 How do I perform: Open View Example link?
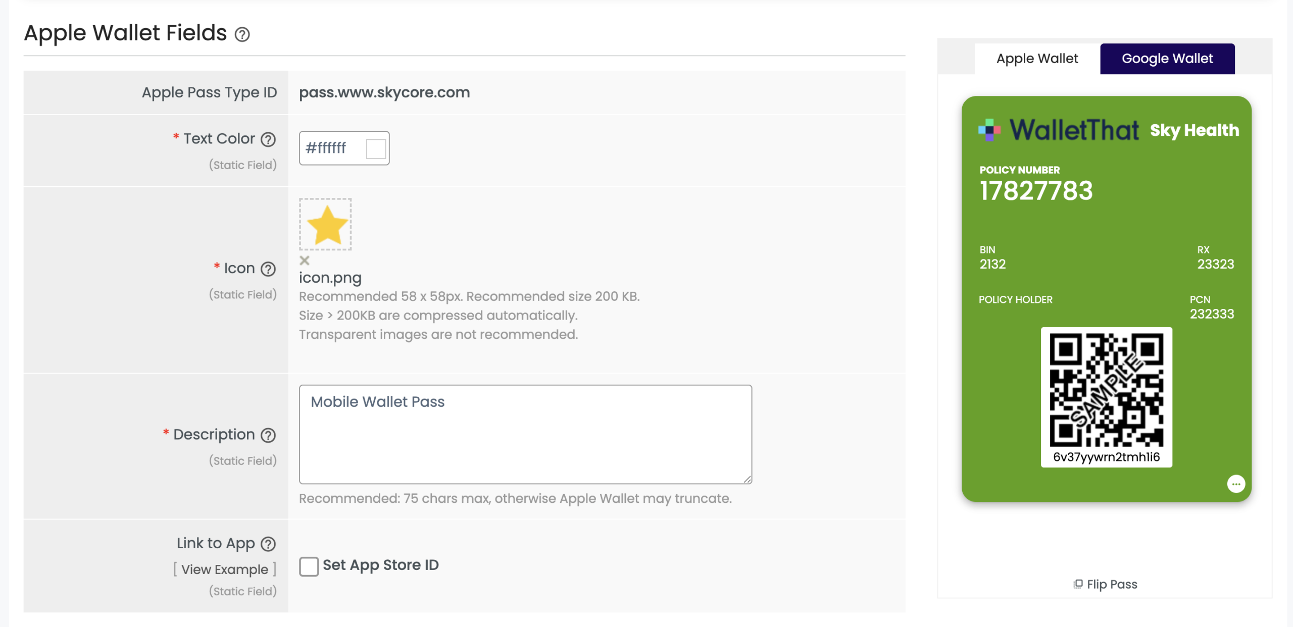[225, 569]
